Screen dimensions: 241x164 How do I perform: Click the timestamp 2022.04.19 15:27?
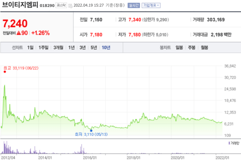click(89, 5)
